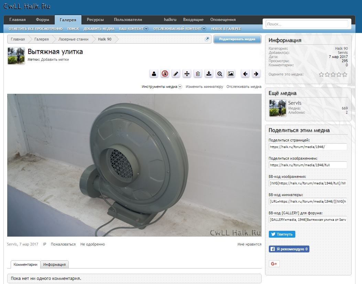This screenshot has height=284, width=362.
Task: Click the download media icon
Action: (209, 73)
